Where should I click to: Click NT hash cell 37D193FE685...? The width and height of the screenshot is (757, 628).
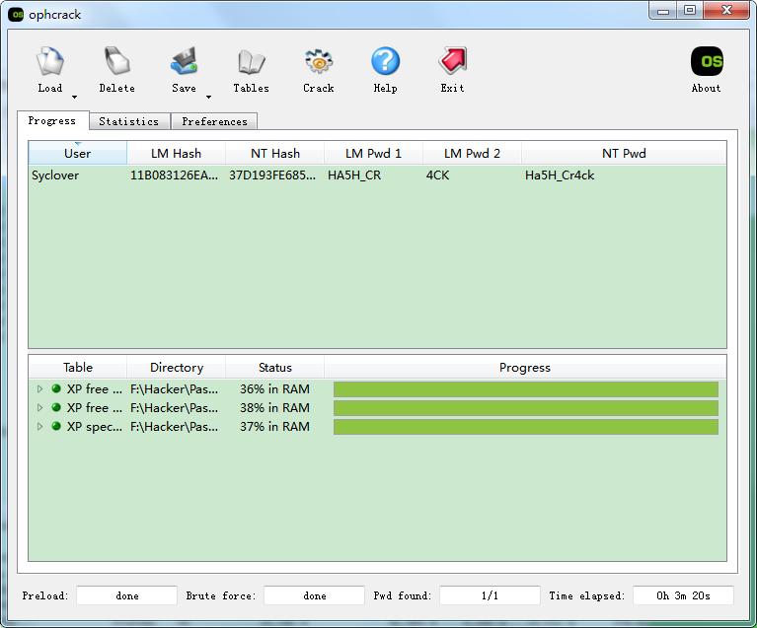coord(272,175)
